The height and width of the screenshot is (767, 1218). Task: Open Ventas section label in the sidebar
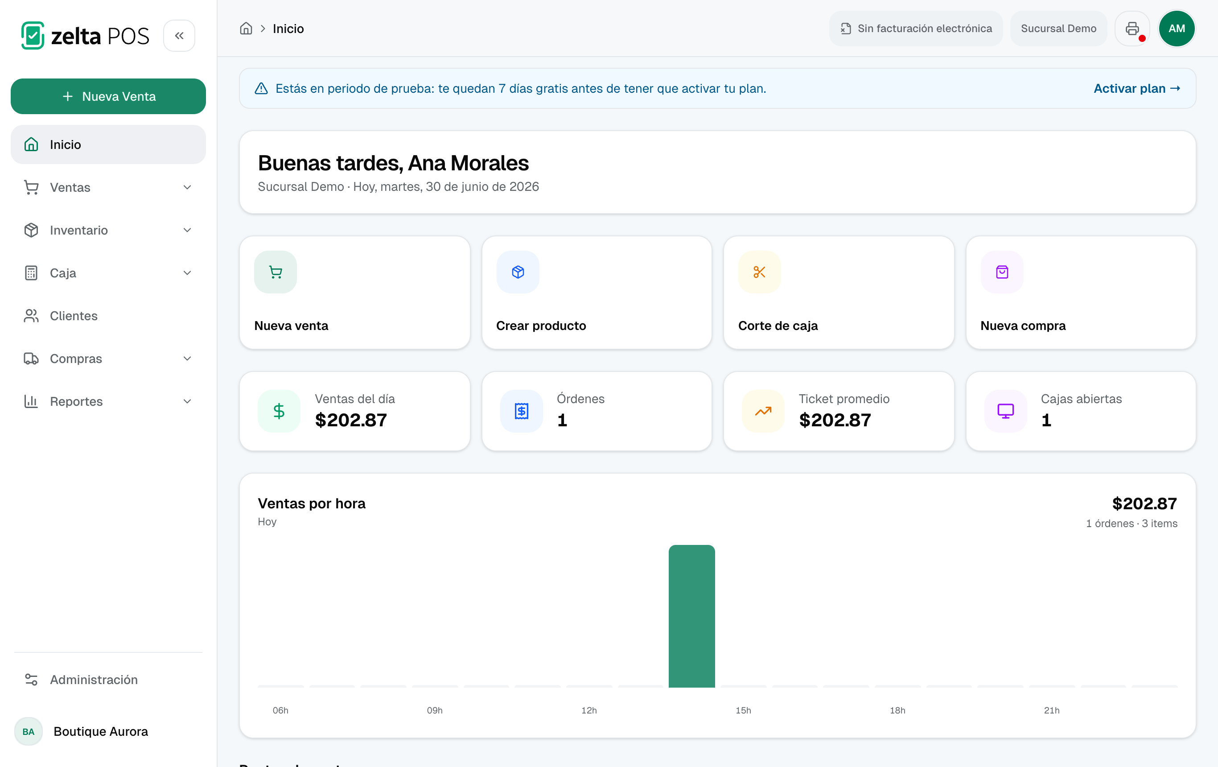pos(70,188)
